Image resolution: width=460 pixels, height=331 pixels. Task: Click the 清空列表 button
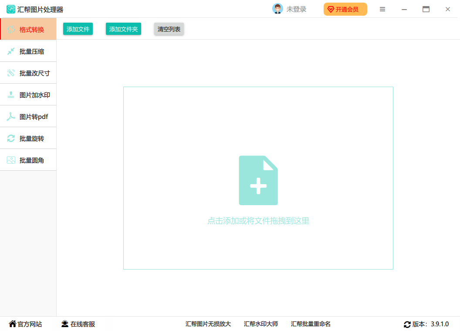(x=169, y=29)
